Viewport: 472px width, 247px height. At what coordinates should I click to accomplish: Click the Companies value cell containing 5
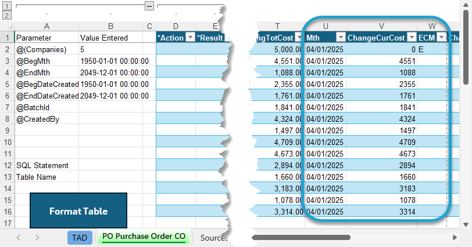pos(110,49)
